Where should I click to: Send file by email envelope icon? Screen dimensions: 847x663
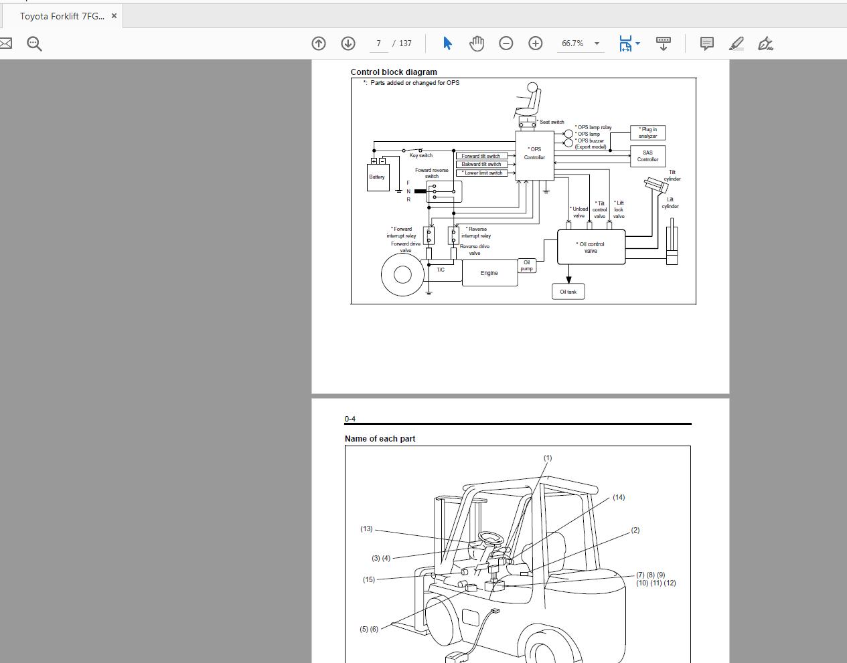coord(5,43)
